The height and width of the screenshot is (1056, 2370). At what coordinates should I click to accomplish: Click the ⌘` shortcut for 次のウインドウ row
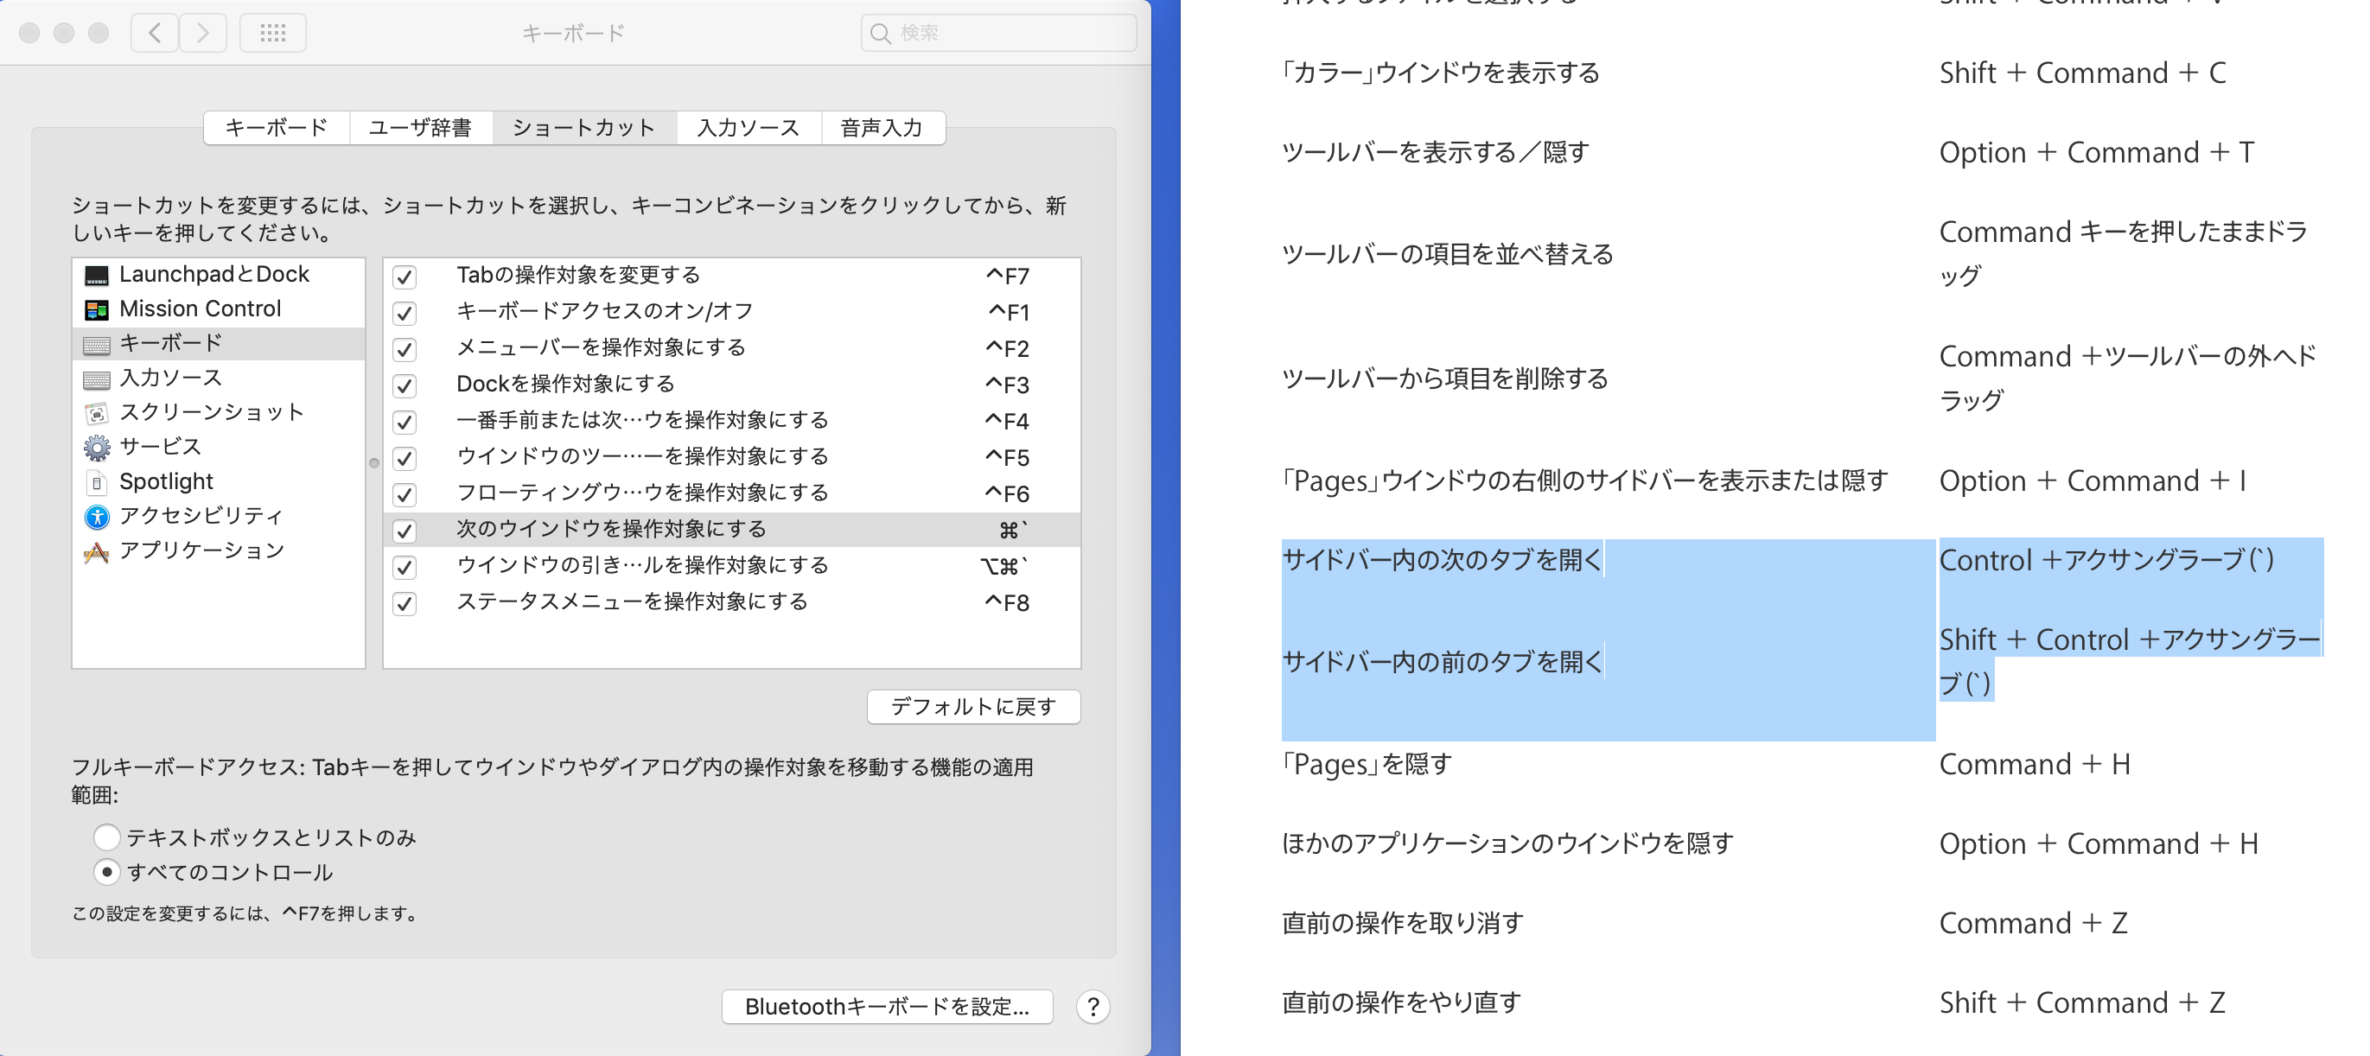click(x=1012, y=530)
